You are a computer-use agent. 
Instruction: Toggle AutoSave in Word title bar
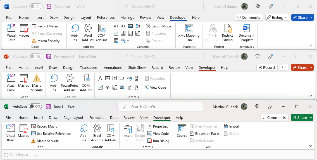tap(36, 6)
